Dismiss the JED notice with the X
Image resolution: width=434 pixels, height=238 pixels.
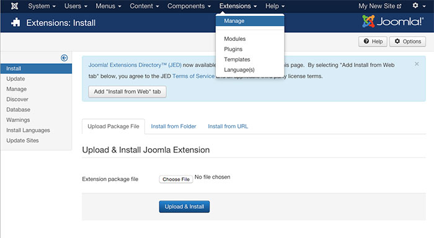(417, 64)
